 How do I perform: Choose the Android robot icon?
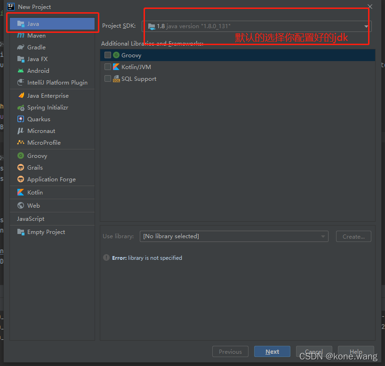(x=21, y=71)
